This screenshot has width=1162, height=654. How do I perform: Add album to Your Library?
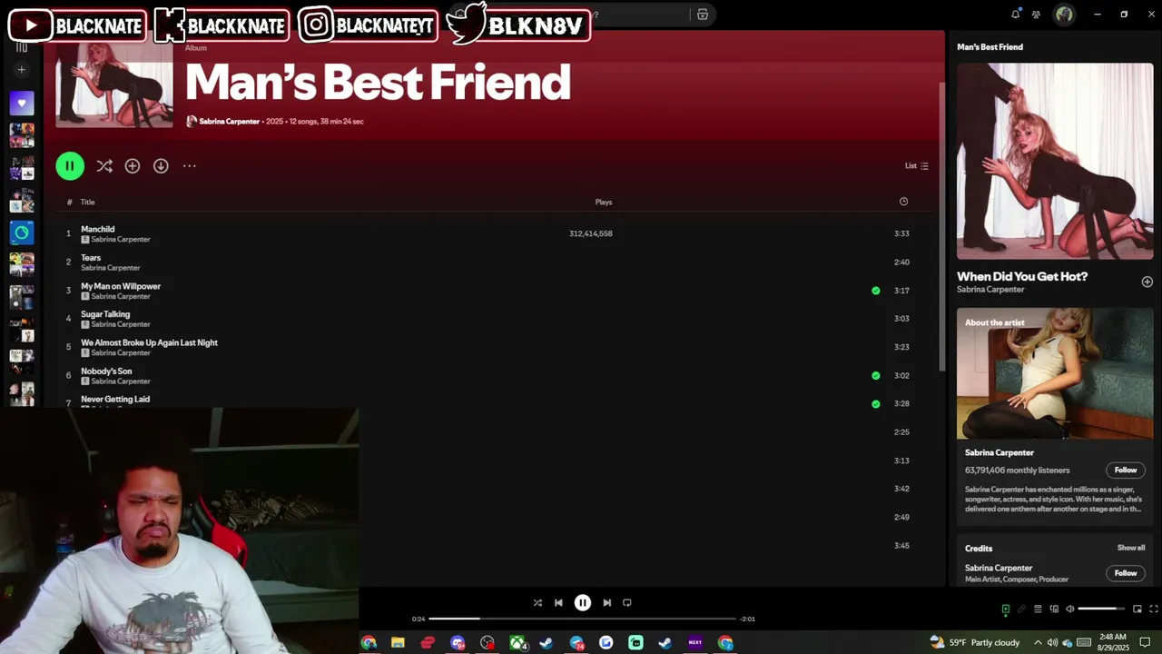click(x=133, y=166)
